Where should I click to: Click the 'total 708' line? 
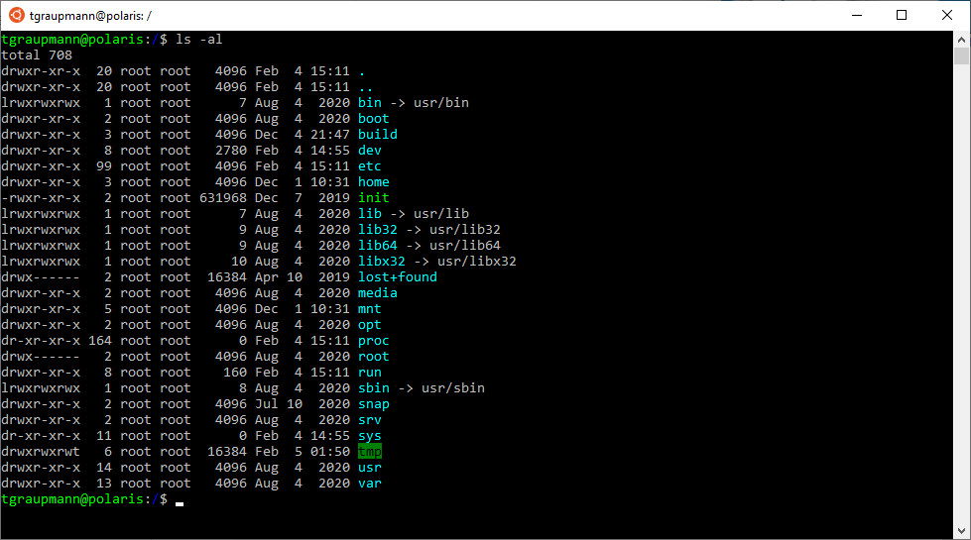(x=37, y=55)
